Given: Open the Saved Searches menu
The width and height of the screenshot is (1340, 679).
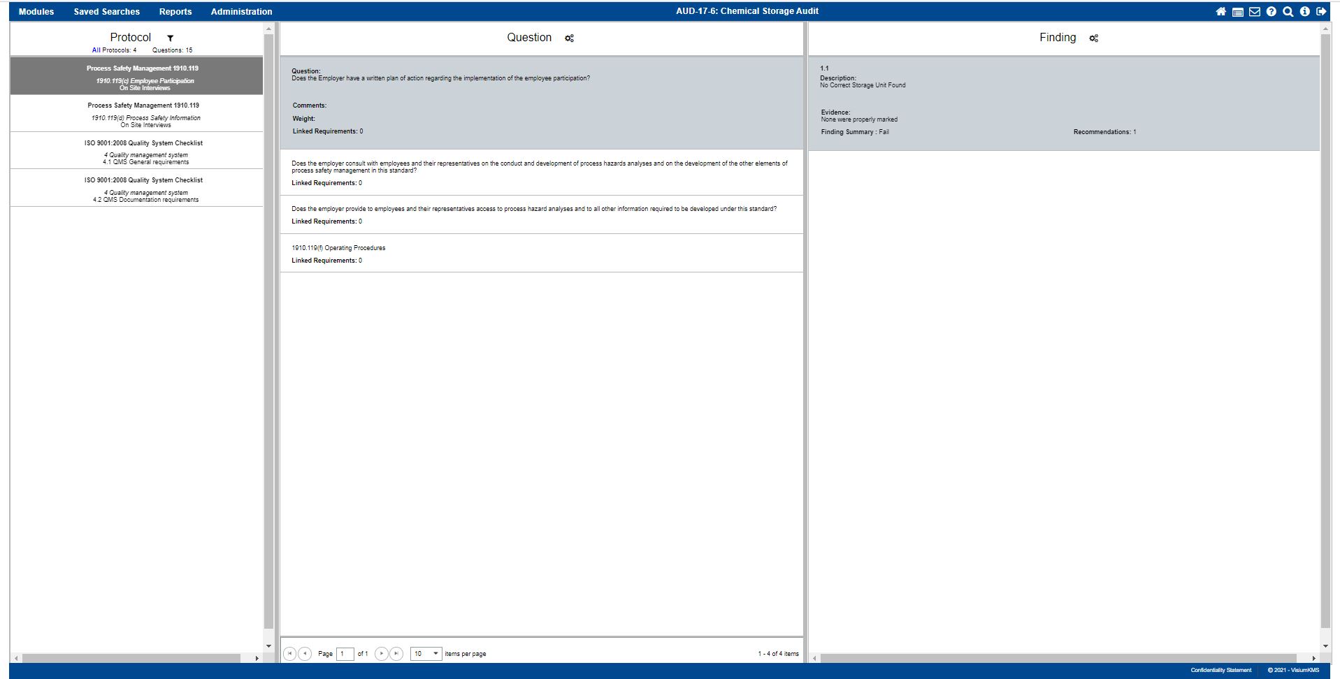Looking at the screenshot, I should coord(107,12).
